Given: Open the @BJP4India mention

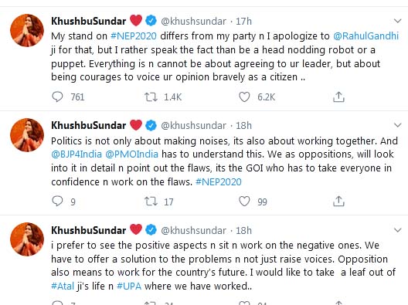Looking at the screenshot, I should (76, 154).
